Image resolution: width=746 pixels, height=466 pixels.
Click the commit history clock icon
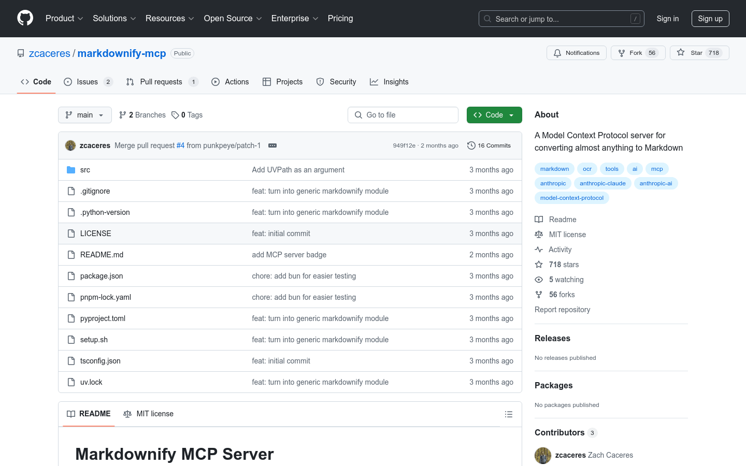tap(471, 145)
